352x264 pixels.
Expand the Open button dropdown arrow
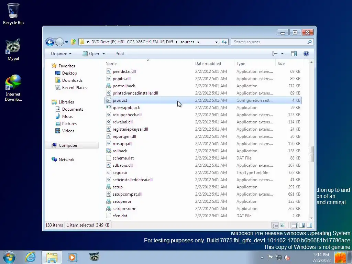[x=104, y=54]
